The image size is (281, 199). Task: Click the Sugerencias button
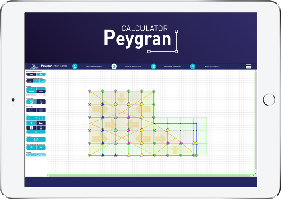tap(31, 155)
